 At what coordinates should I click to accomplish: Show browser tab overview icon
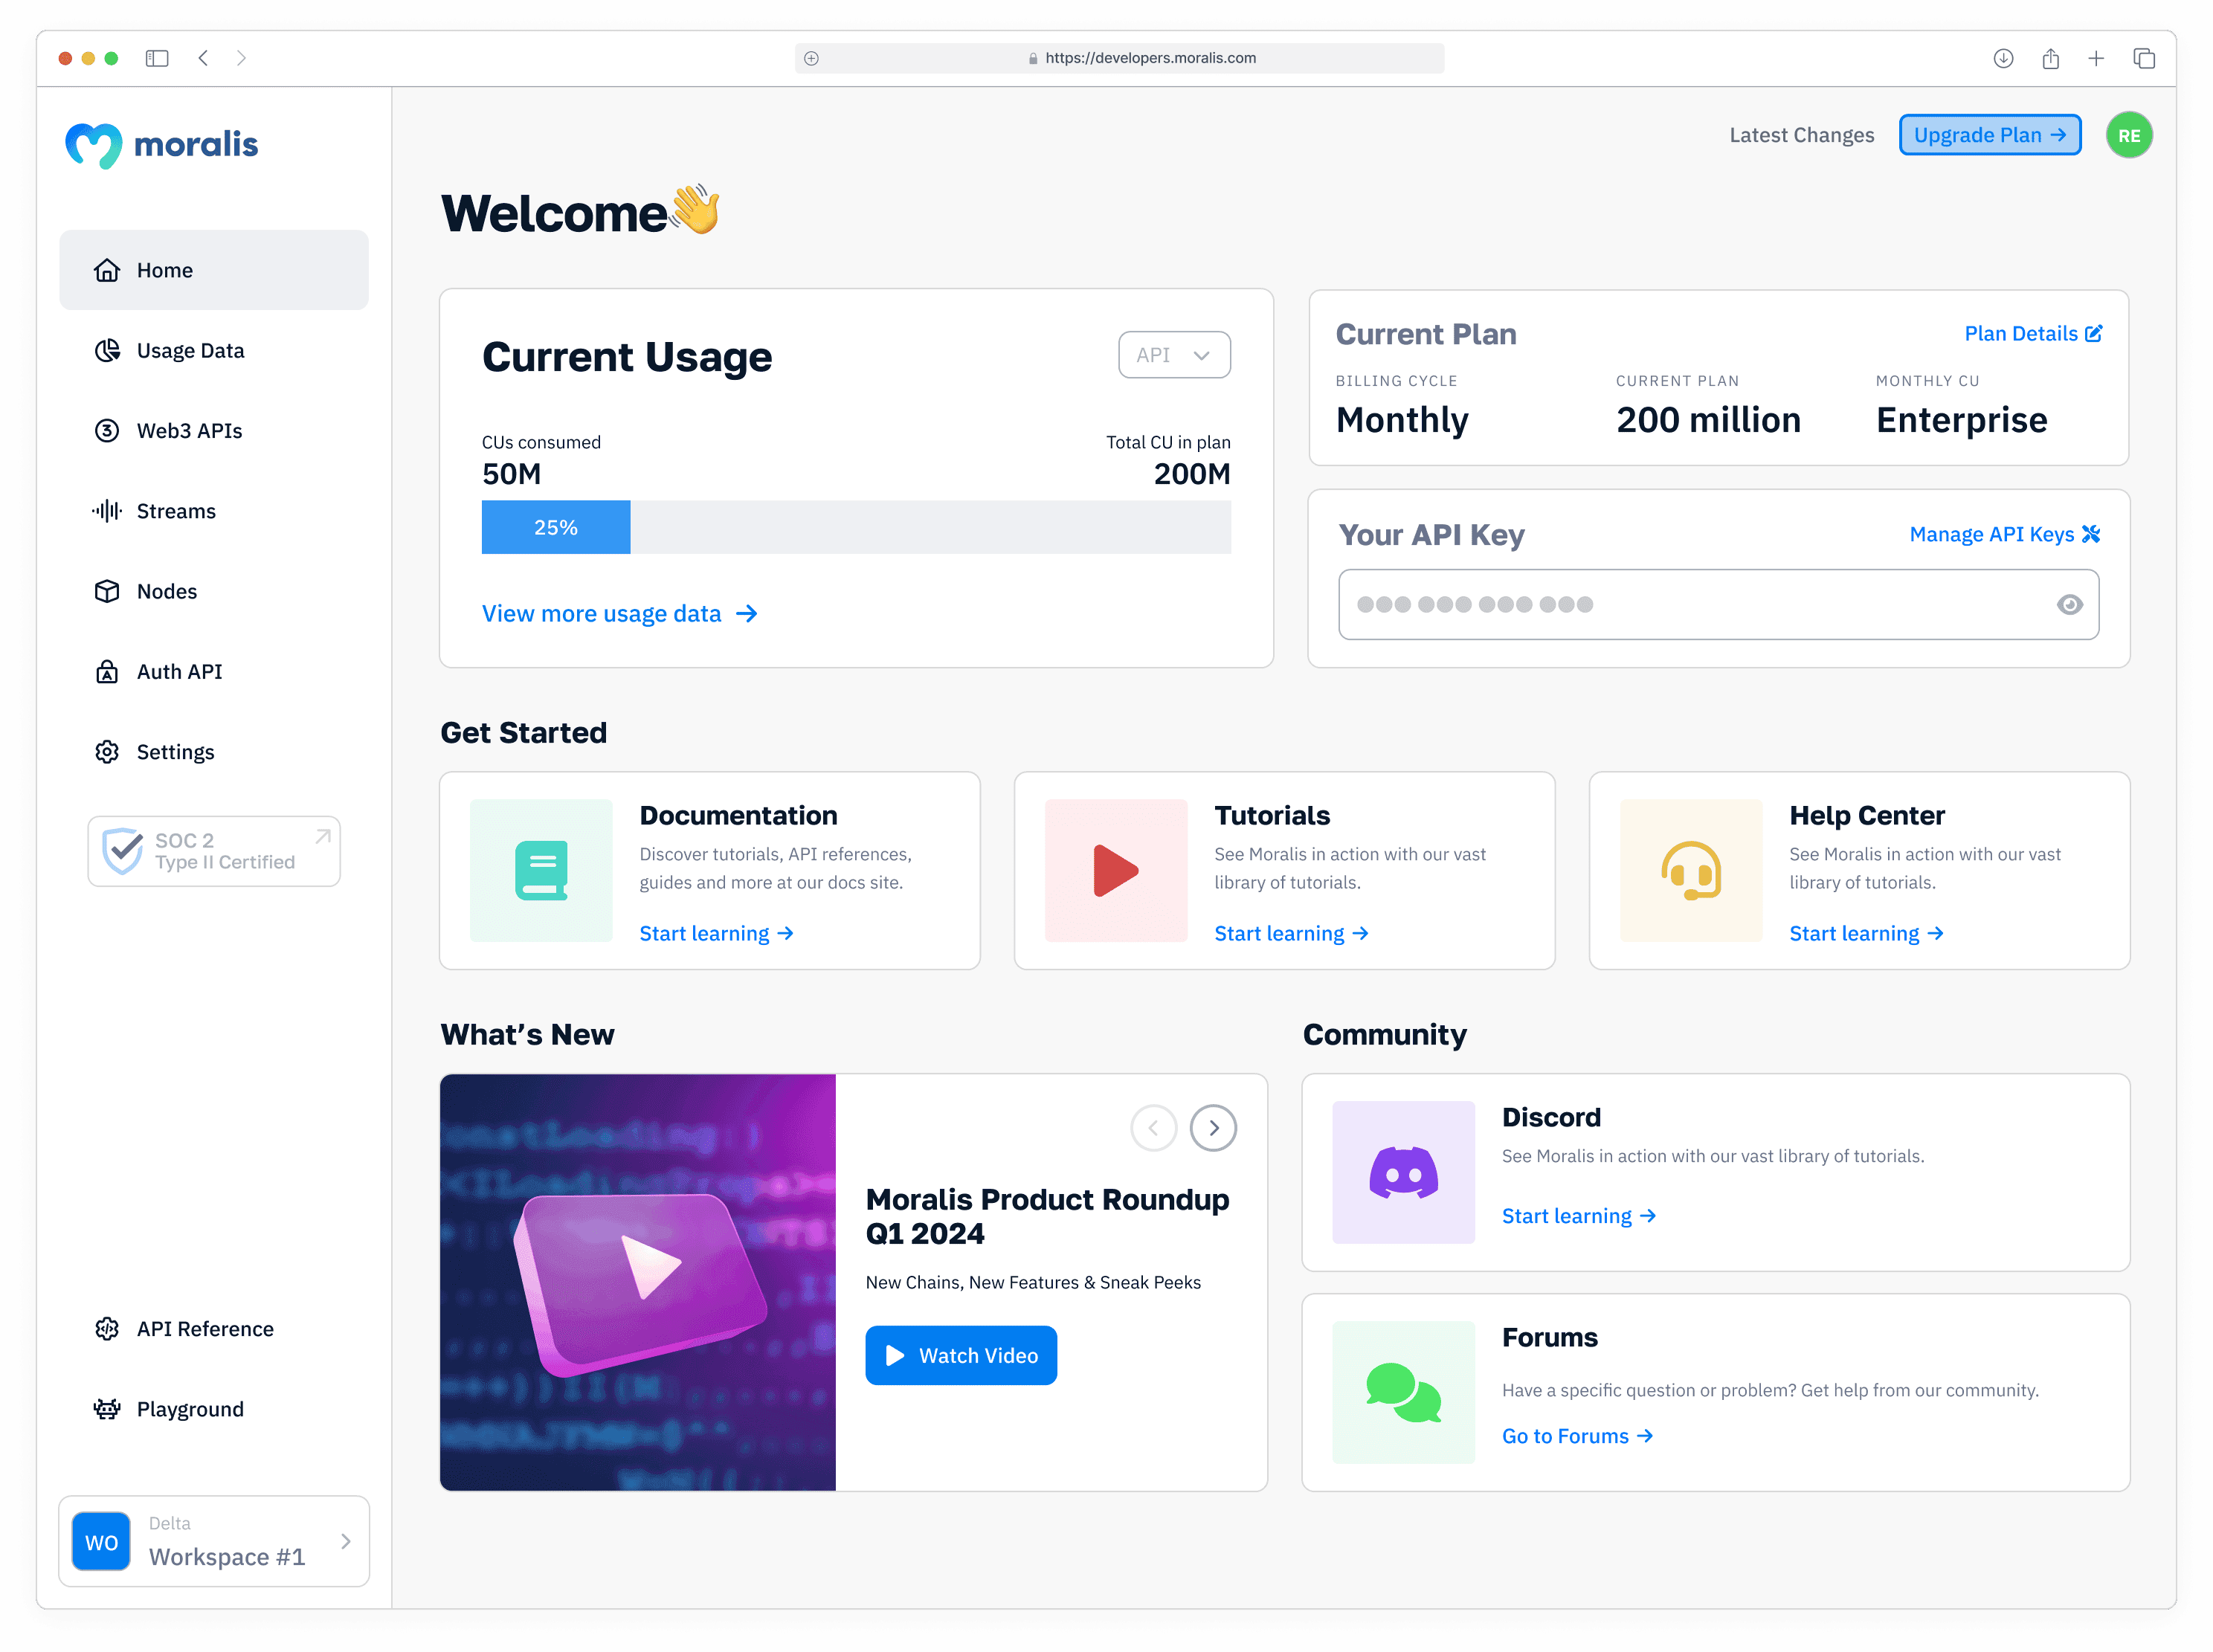pyautogui.click(x=2144, y=58)
